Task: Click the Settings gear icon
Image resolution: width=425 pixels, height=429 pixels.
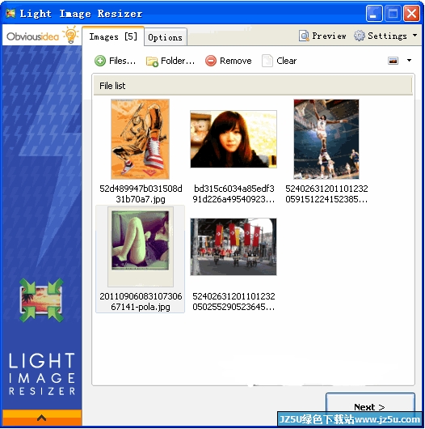Action: tap(360, 36)
